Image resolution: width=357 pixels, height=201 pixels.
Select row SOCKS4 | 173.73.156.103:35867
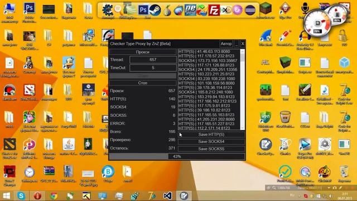208,61
